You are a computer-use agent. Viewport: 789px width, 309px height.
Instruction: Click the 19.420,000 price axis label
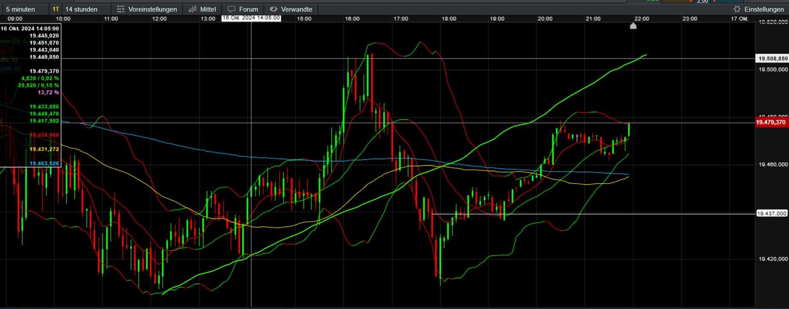click(773, 259)
